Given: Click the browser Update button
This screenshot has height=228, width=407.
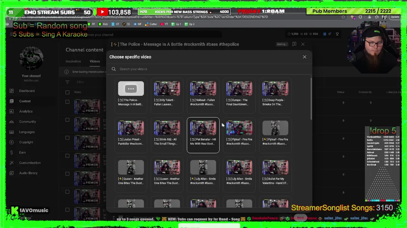Looking at the screenshot, I should pos(395,17).
